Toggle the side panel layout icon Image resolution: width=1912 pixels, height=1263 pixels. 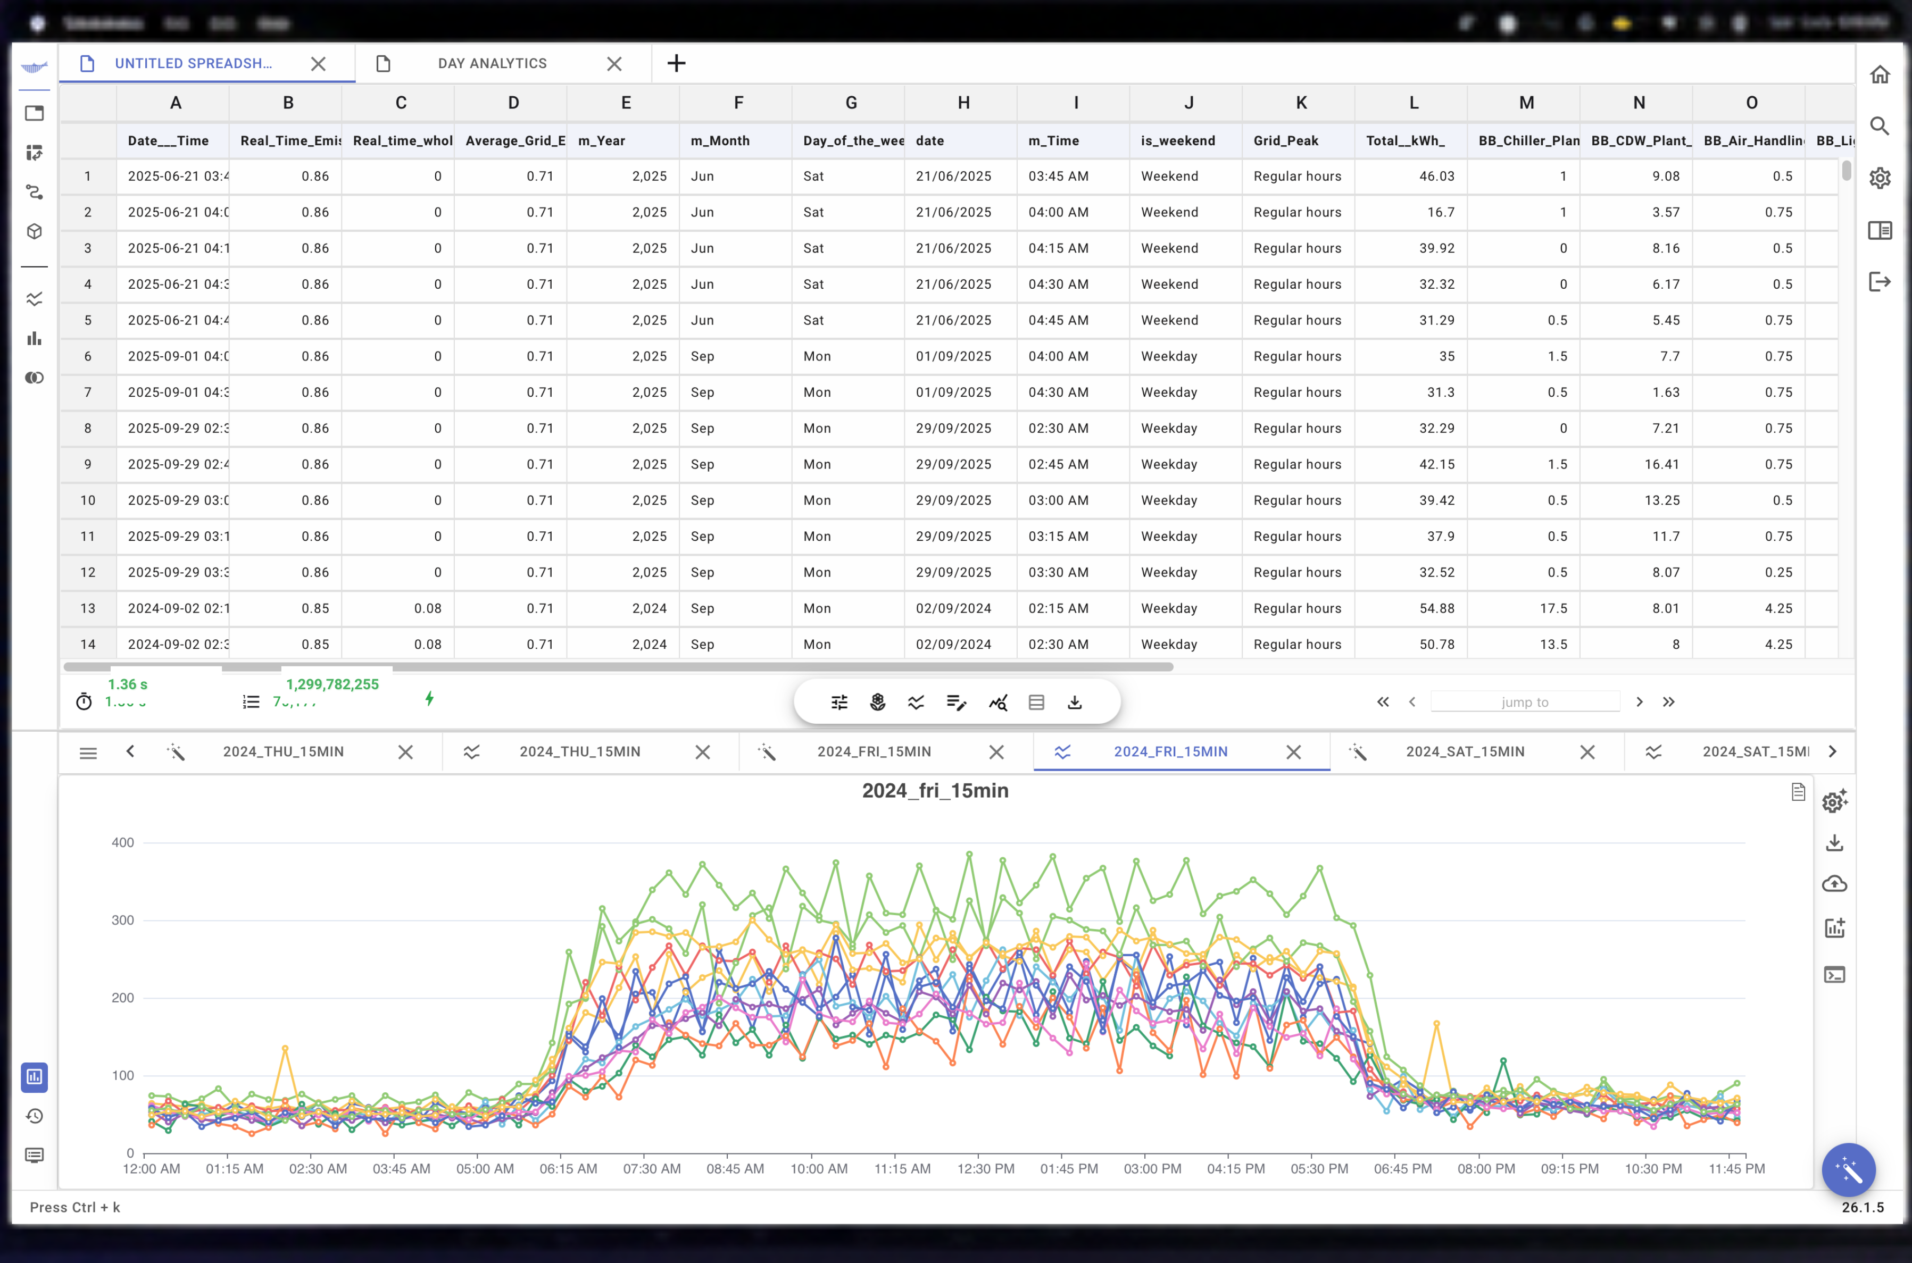pyautogui.click(x=1880, y=230)
